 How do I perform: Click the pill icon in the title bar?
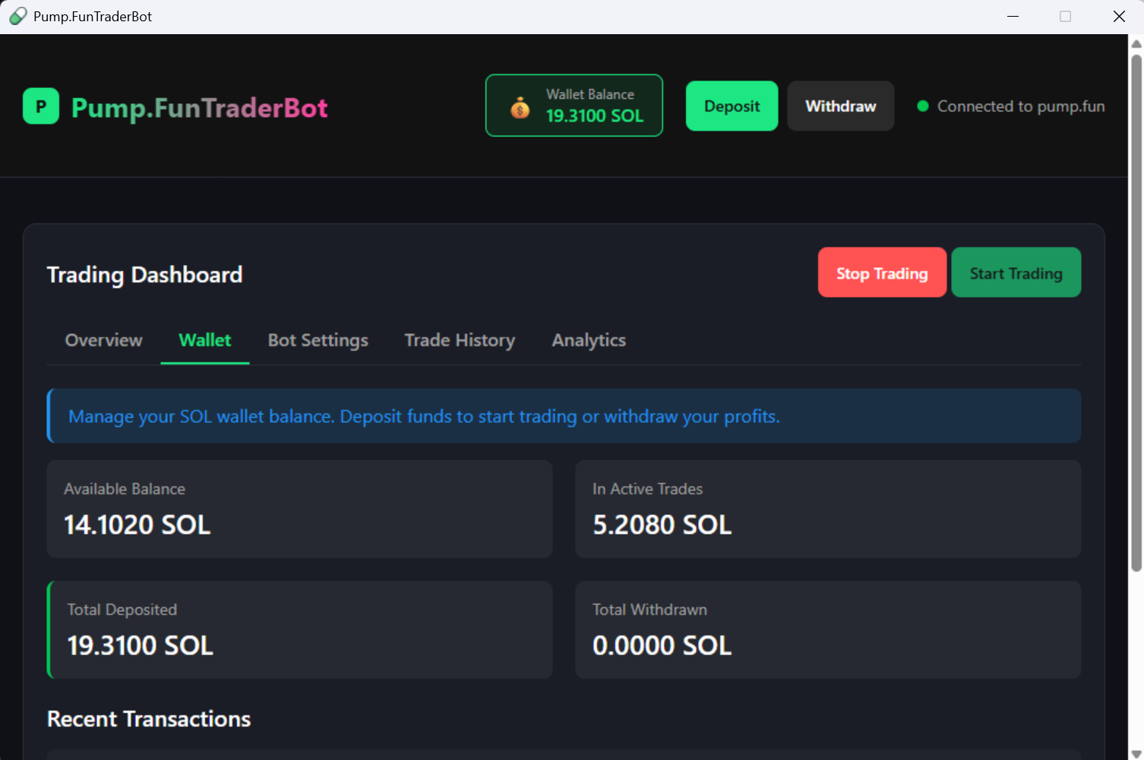(x=17, y=15)
